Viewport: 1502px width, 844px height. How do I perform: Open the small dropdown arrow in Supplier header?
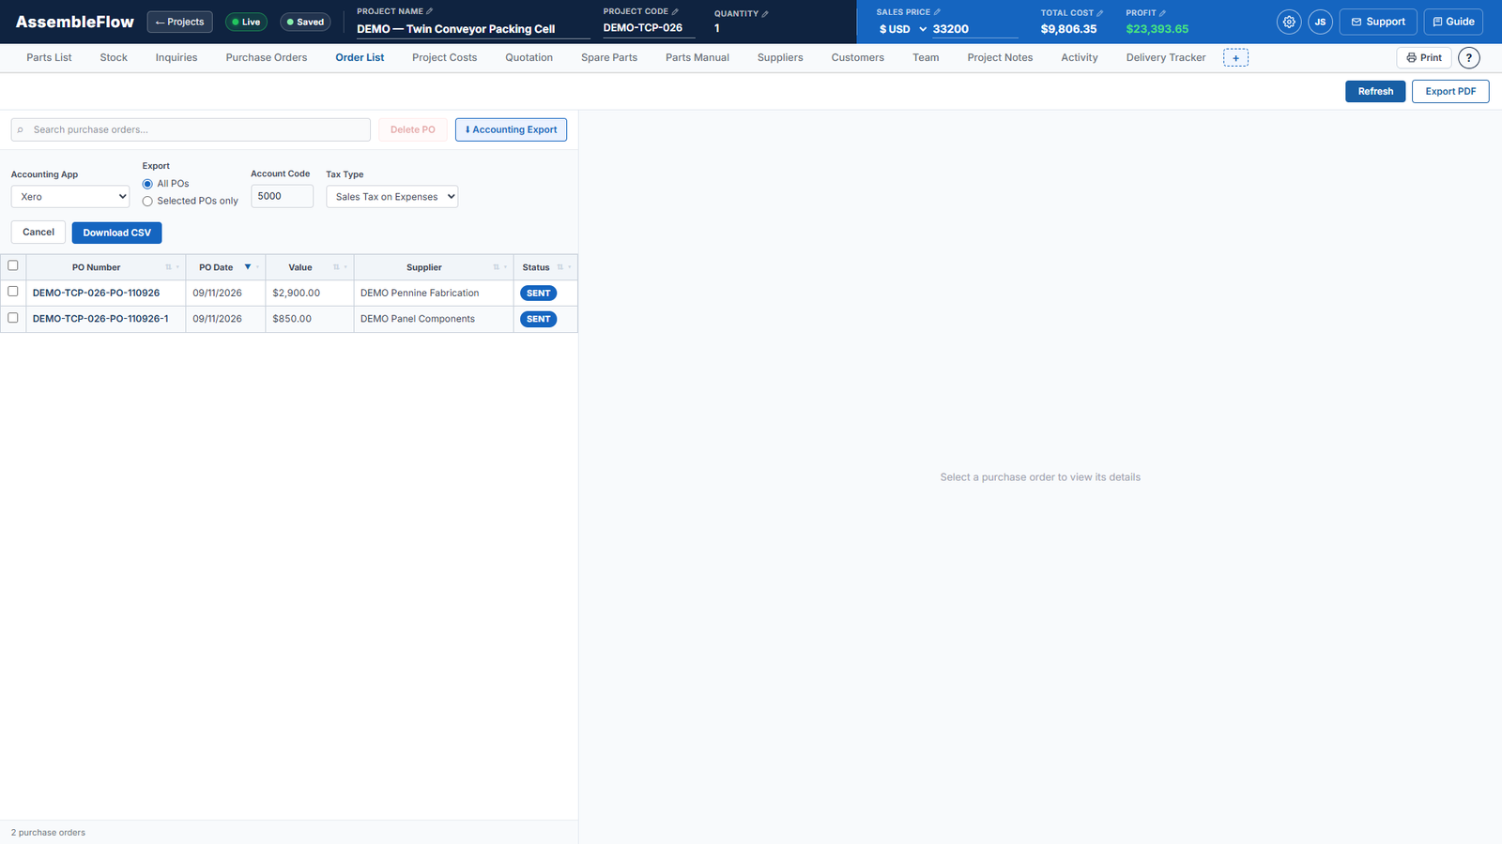(505, 267)
